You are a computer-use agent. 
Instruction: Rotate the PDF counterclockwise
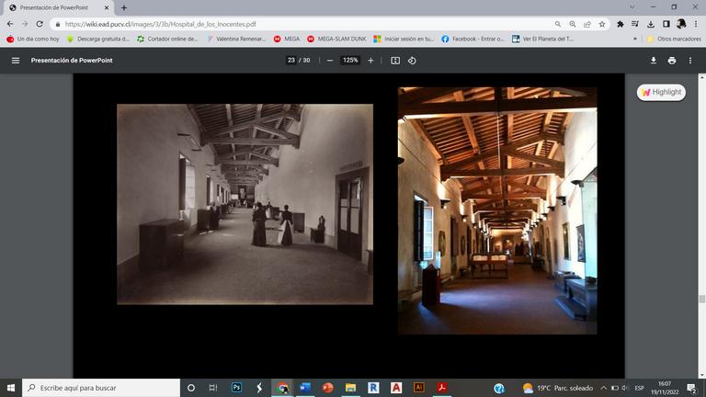[412, 61]
